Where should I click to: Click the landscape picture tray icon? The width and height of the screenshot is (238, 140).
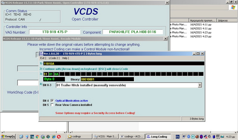tap(222, 136)
